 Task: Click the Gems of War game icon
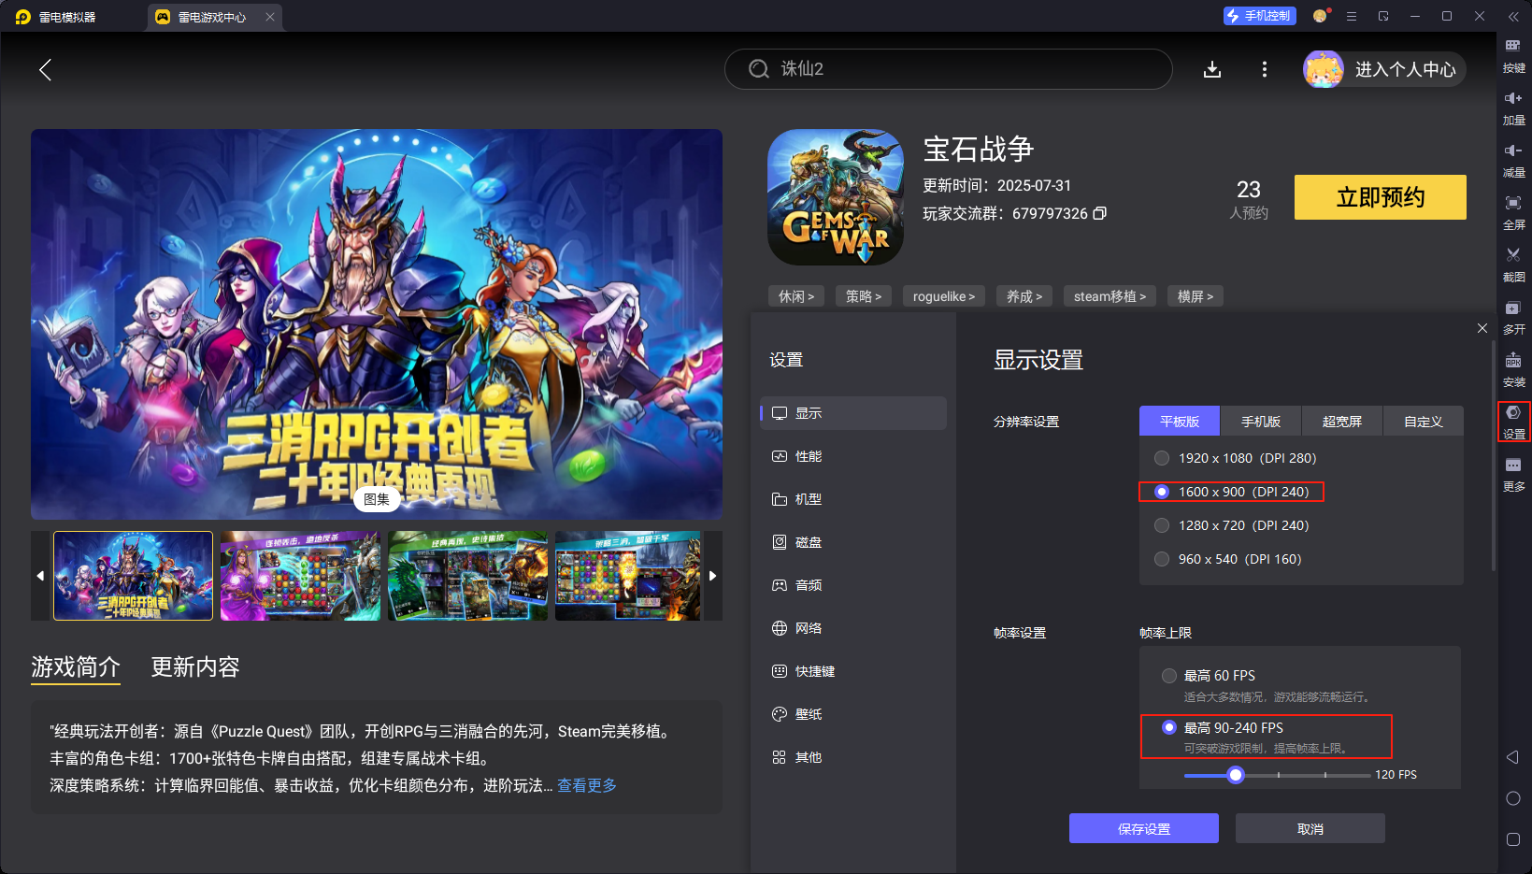pos(836,197)
